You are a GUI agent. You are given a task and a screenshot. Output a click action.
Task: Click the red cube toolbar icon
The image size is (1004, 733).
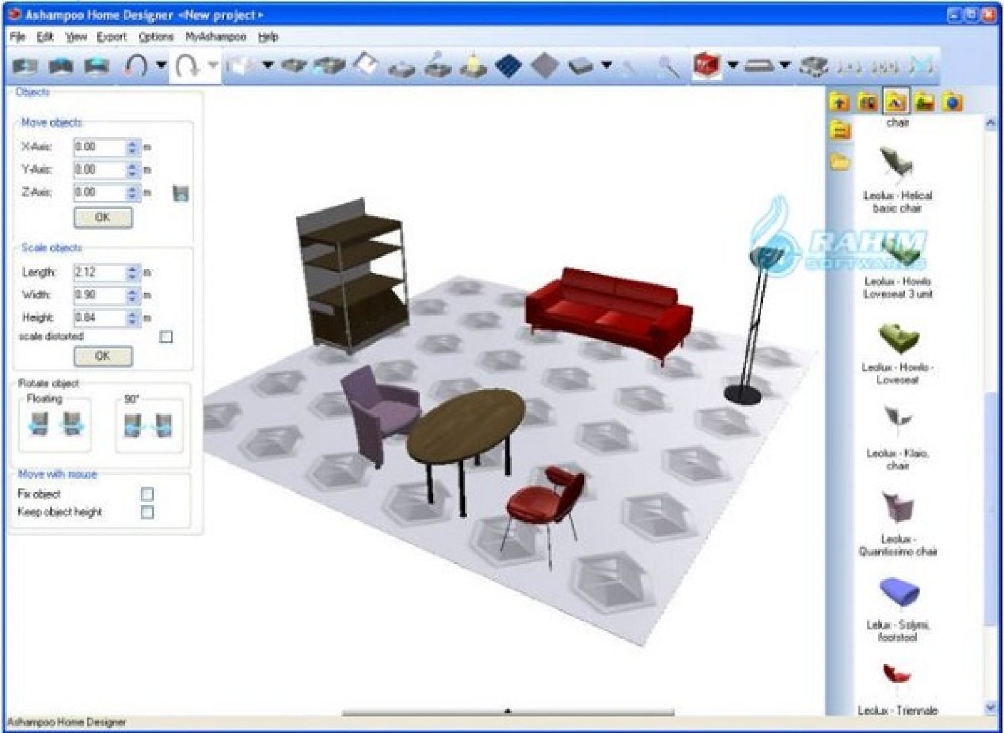[707, 65]
